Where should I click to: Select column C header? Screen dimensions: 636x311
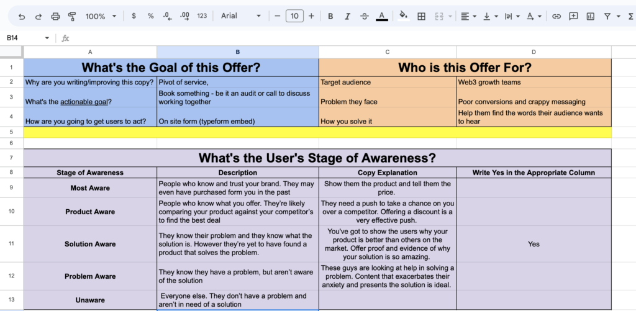[x=387, y=52]
